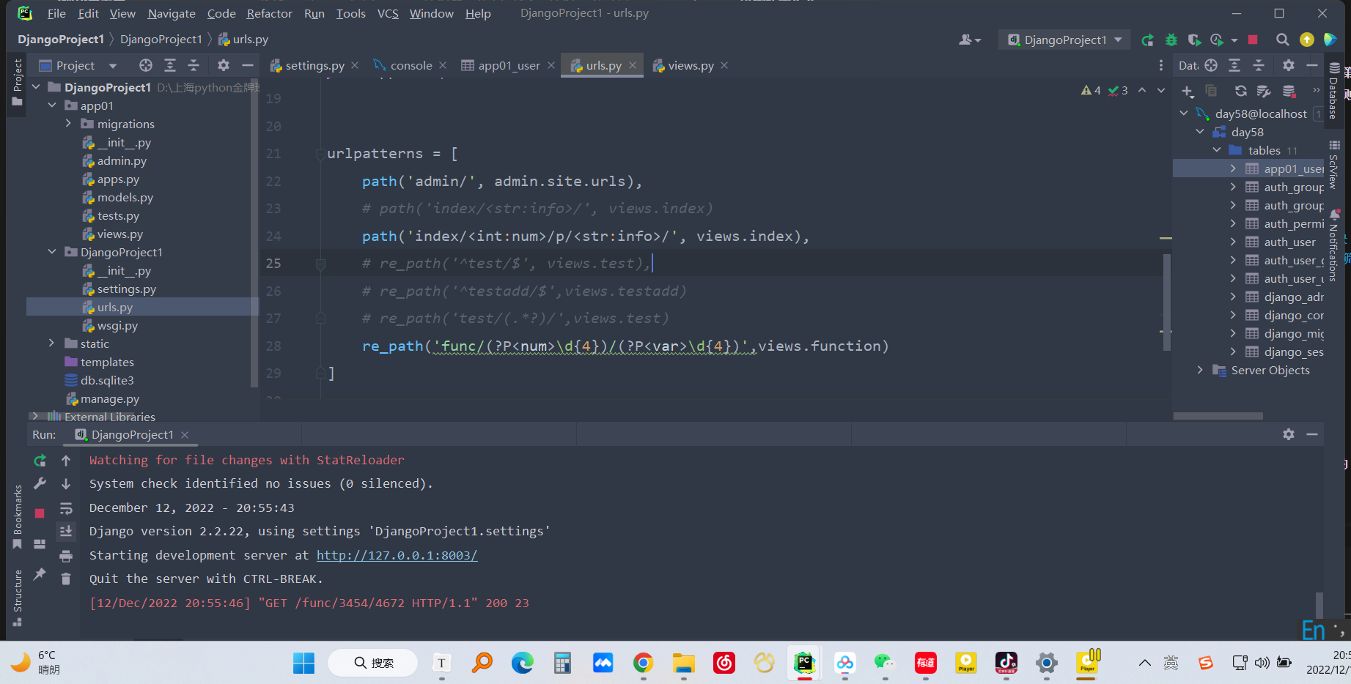This screenshot has width=1351, height=684.
Task: Select opened file in Project panel
Action: [146, 65]
